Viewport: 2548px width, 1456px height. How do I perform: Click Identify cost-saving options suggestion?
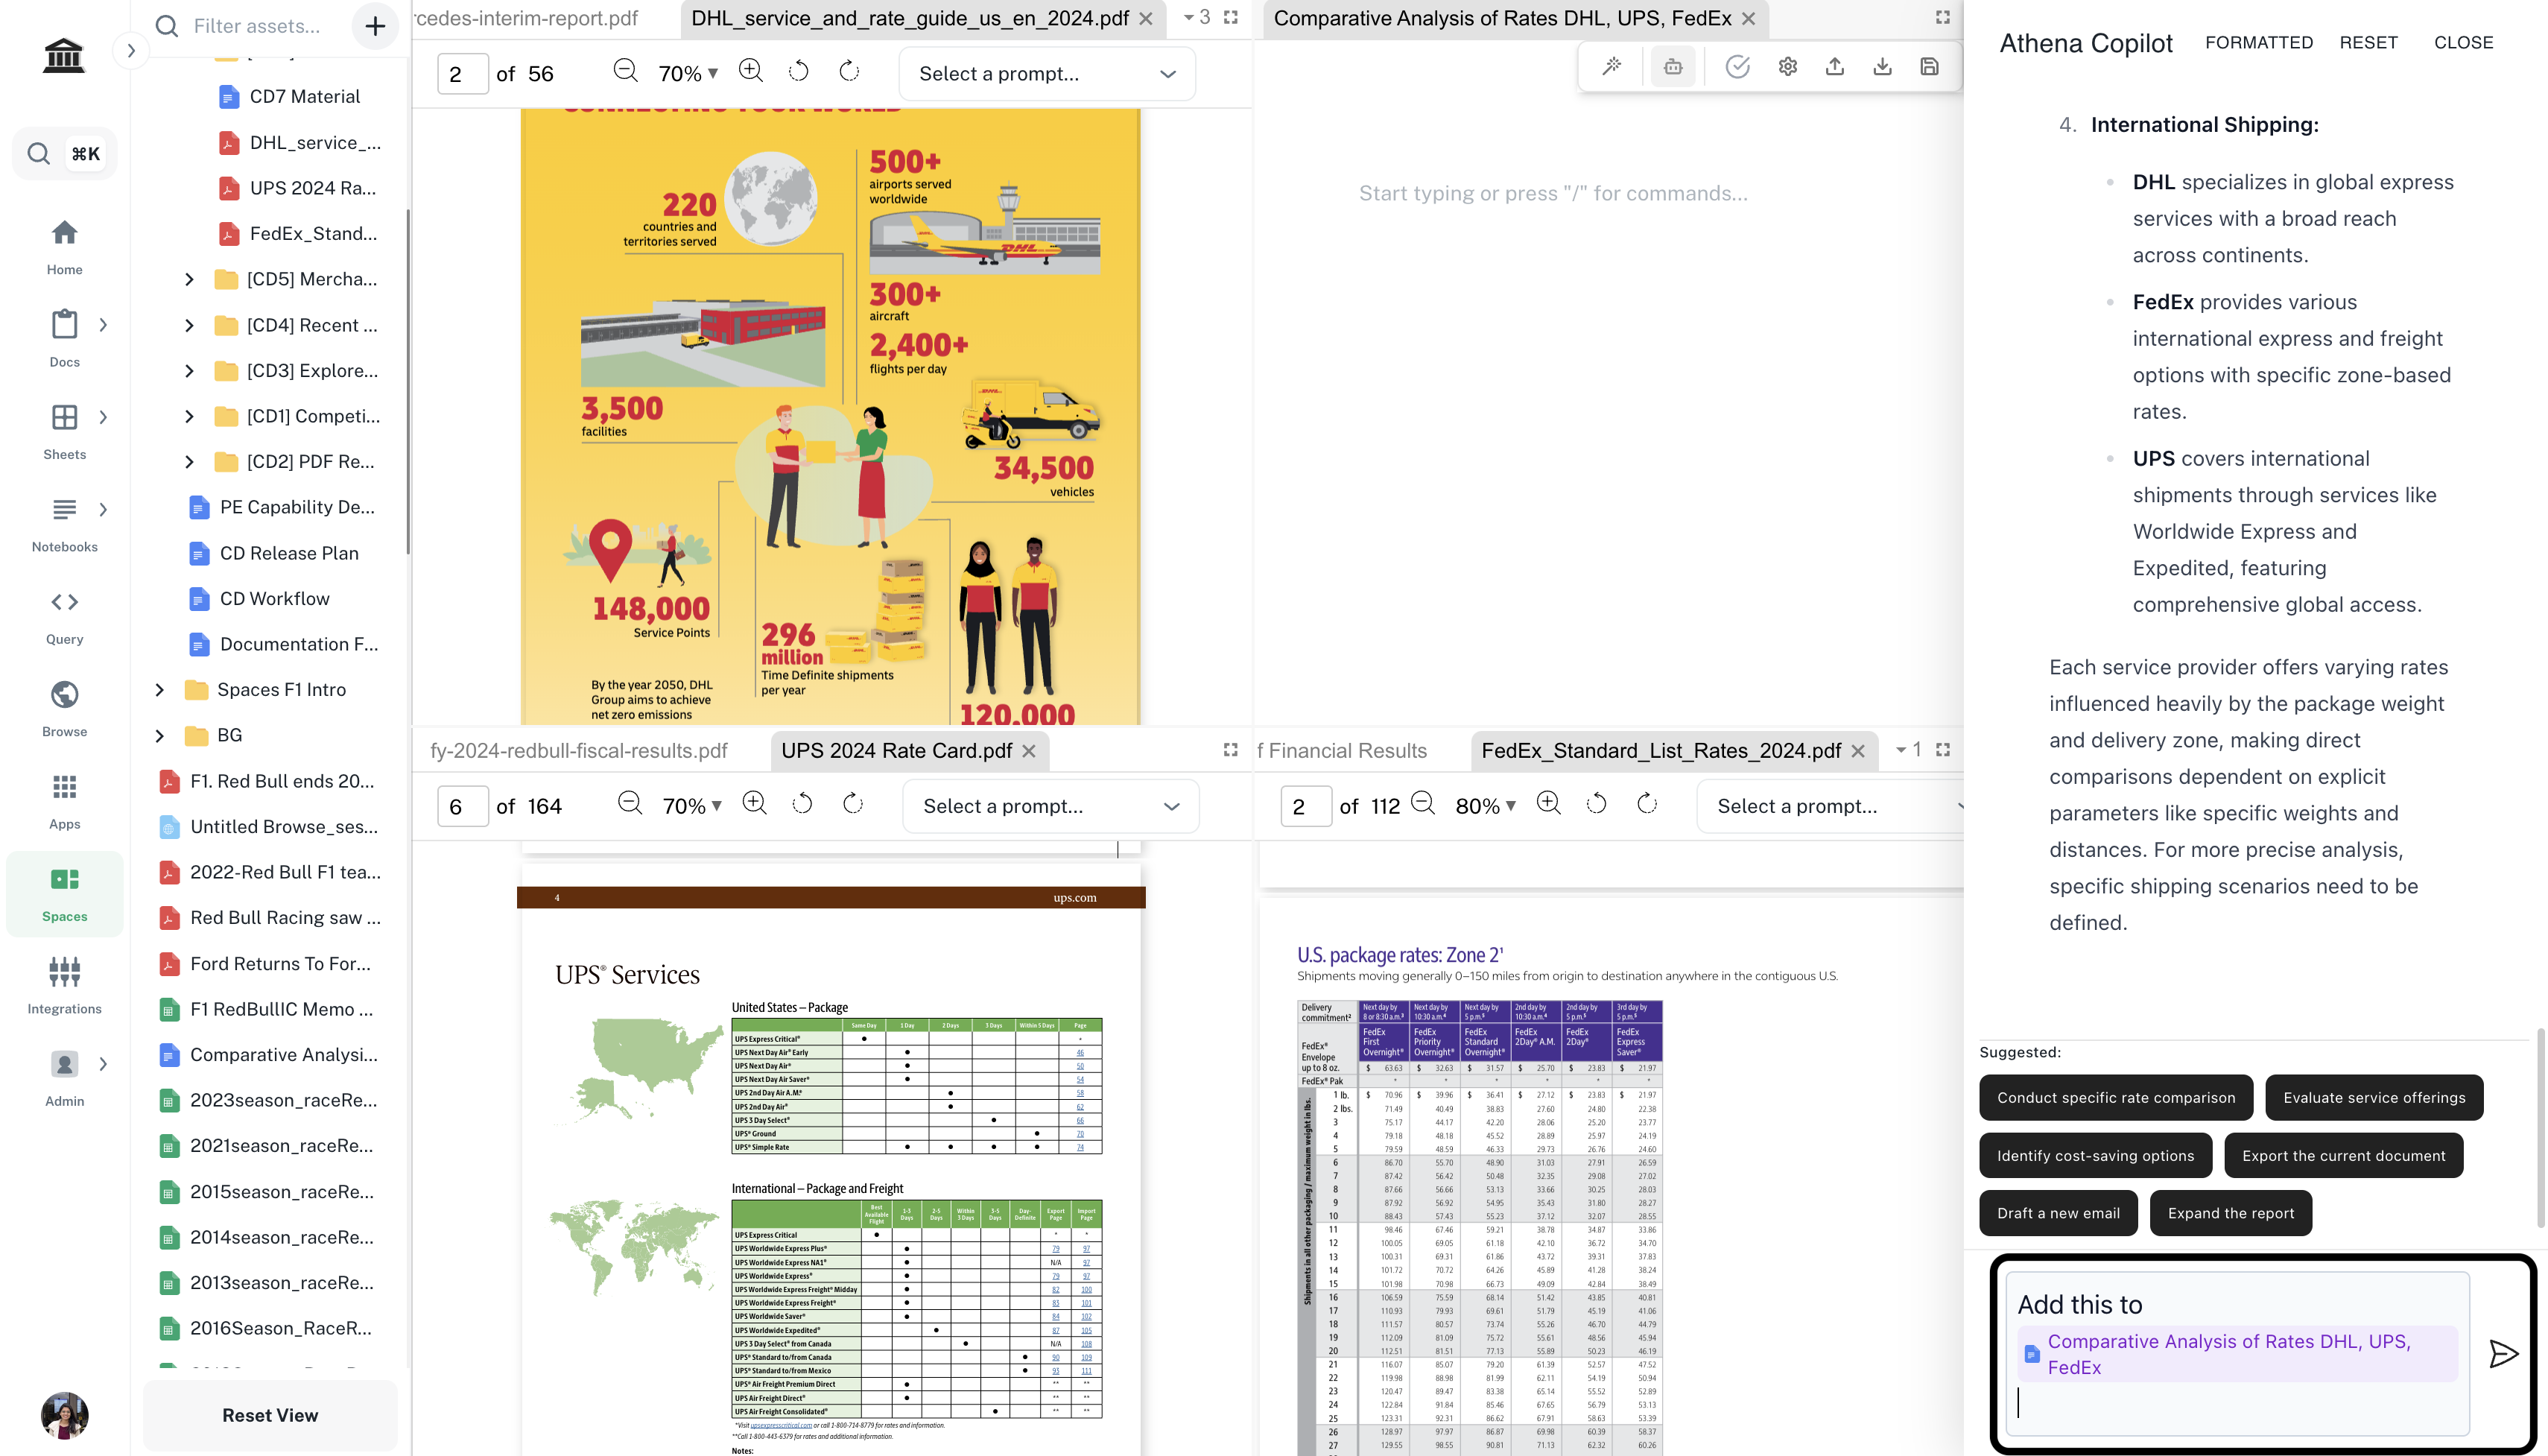coord(2094,1155)
